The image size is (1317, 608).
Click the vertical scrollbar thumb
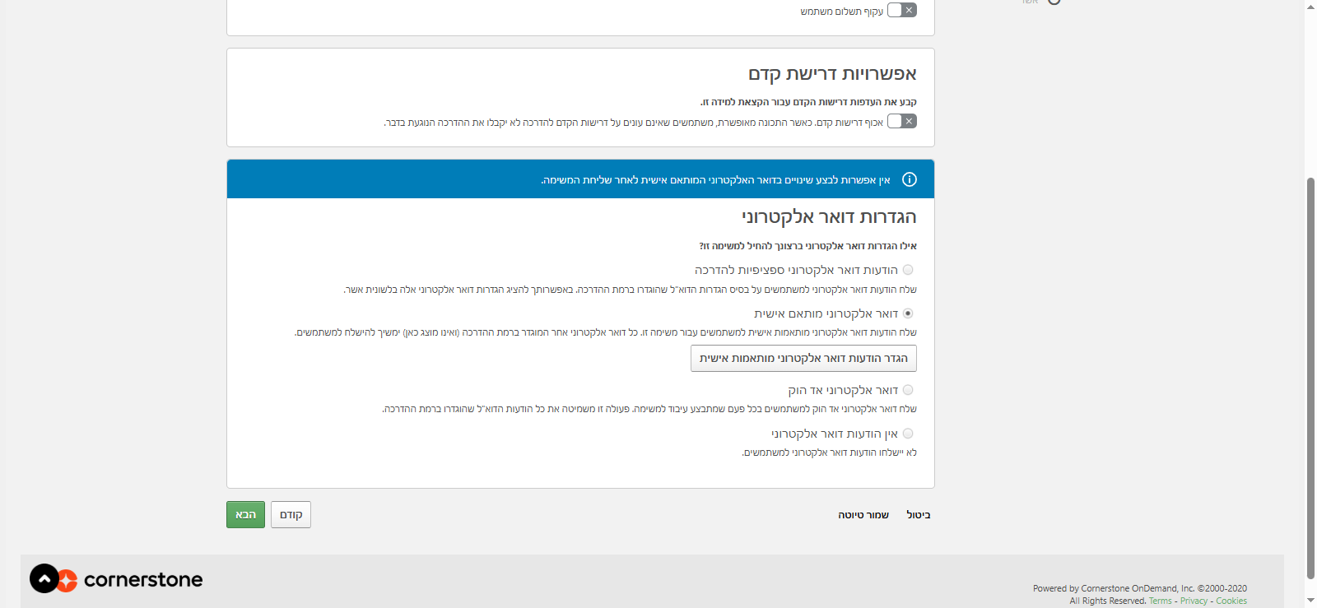[x=1310, y=378]
